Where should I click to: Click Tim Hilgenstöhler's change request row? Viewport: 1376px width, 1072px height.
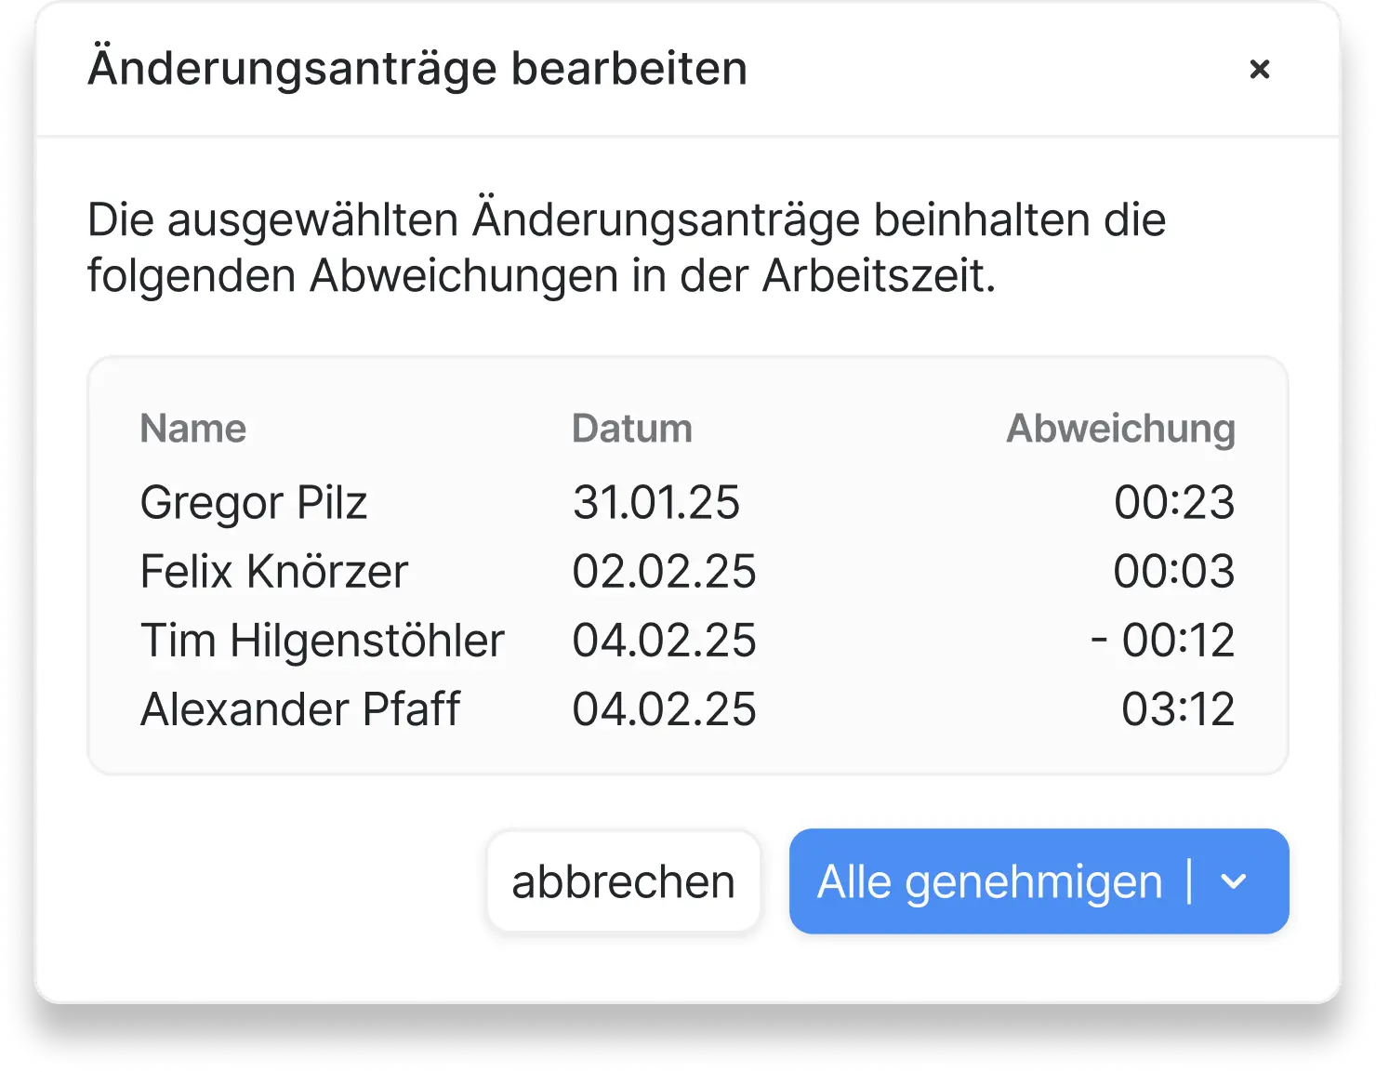322,640
